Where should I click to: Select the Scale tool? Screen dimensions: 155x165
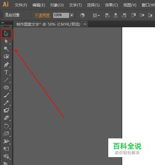6,134
